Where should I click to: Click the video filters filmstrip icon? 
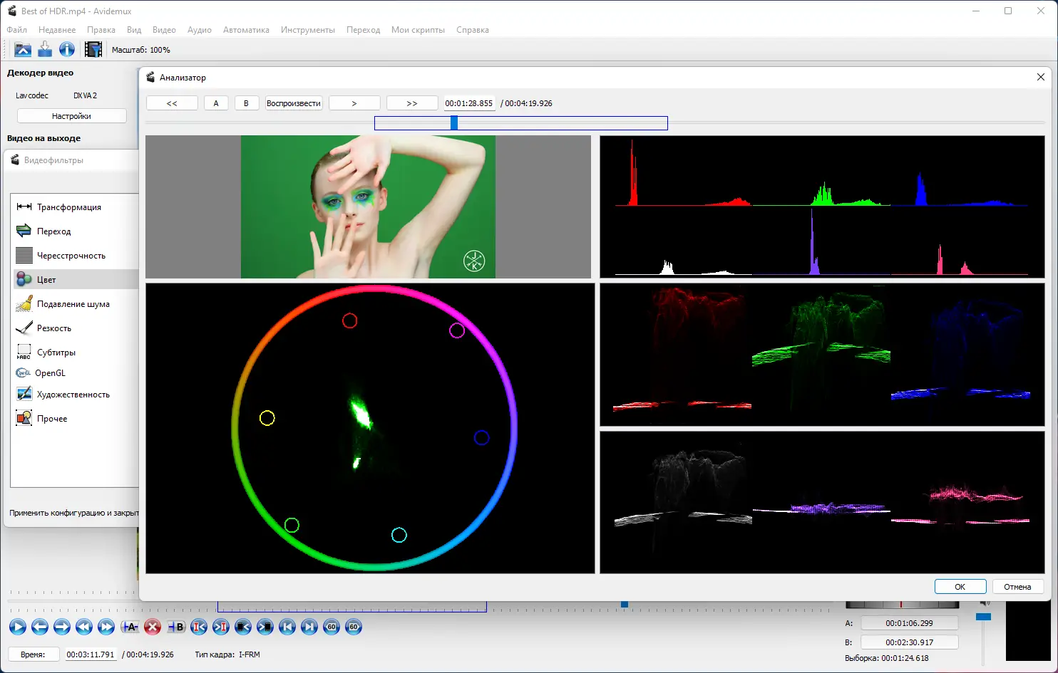[x=93, y=49]
